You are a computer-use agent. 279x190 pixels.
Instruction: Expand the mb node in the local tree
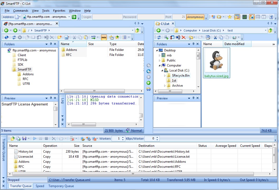coord(160,55)
